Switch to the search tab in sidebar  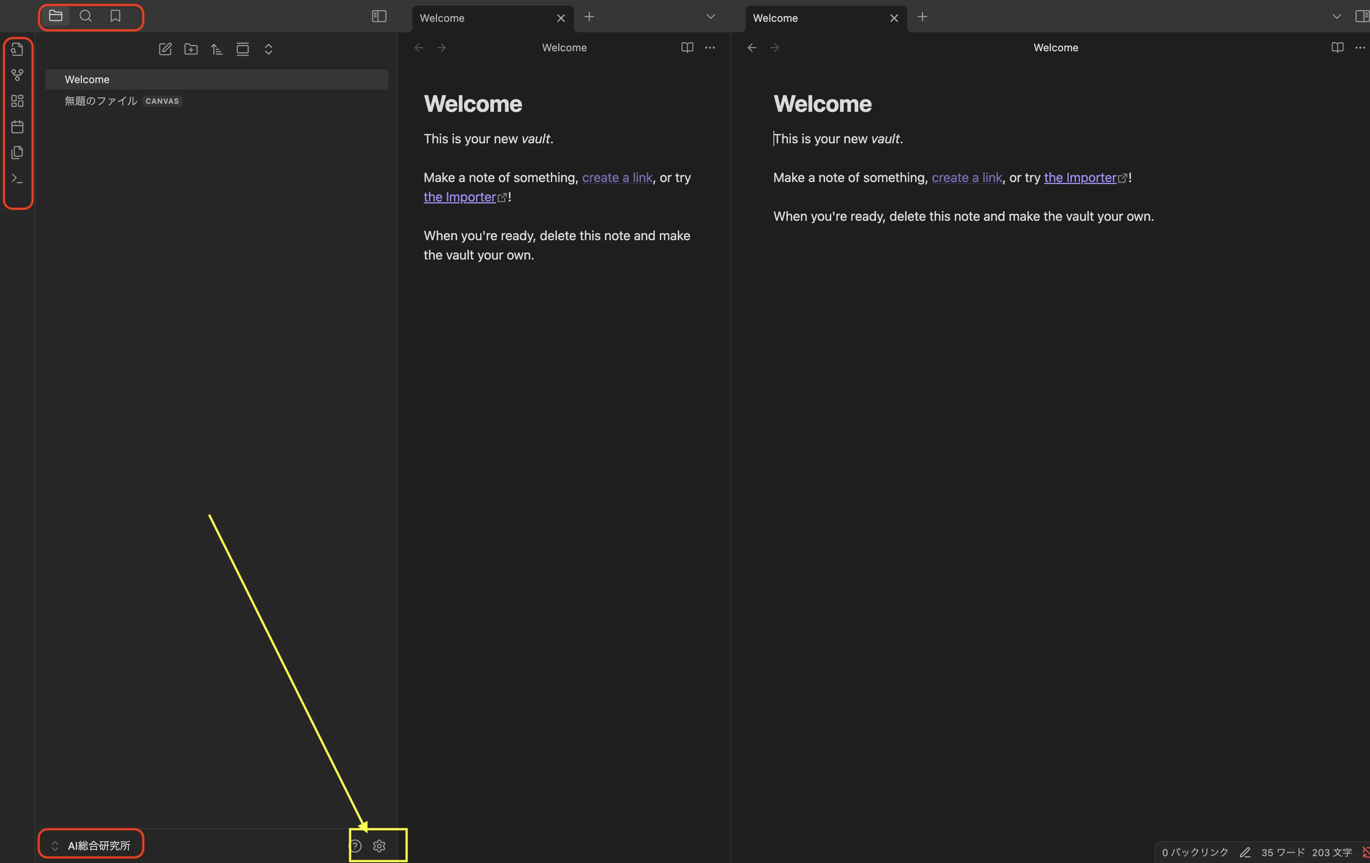tap(86, 16)
